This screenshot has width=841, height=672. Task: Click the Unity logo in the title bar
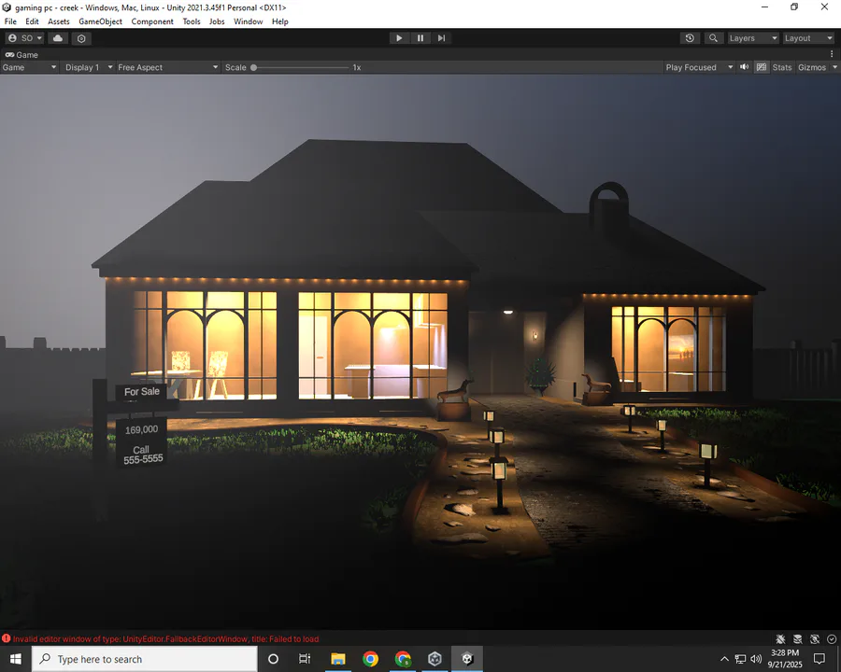pos(7,7)
